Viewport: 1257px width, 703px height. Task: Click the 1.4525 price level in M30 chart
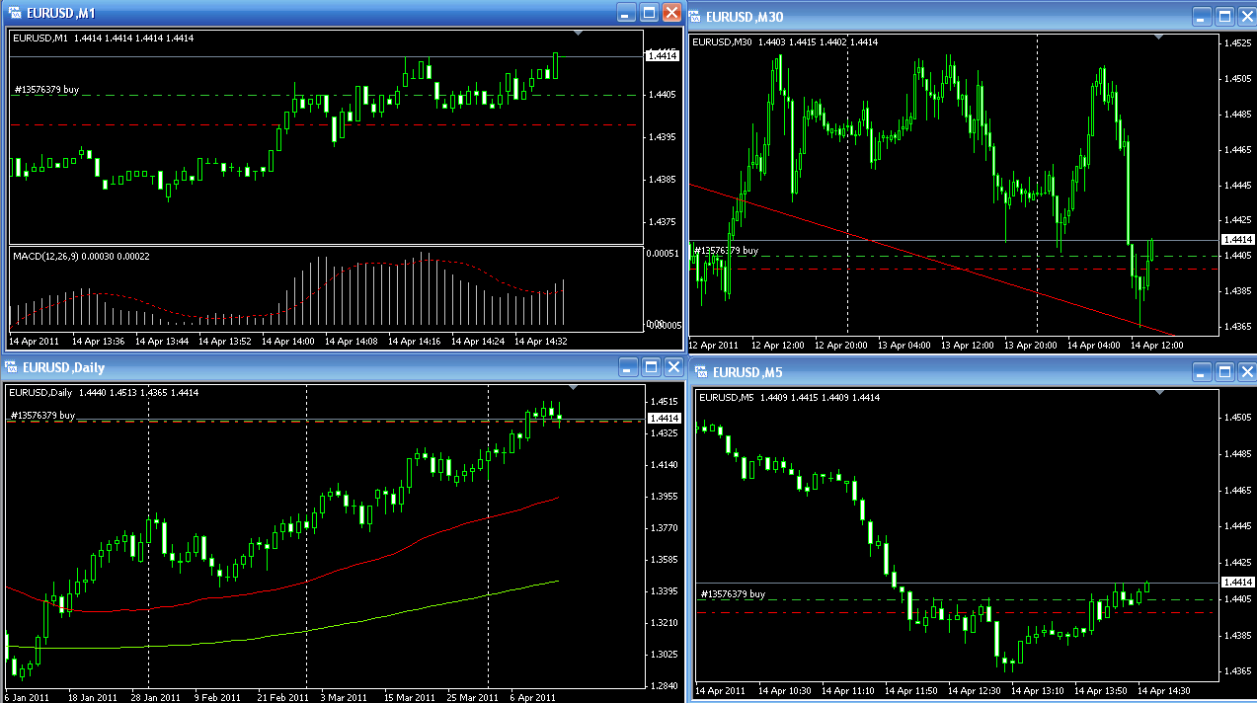[1238, 43]
